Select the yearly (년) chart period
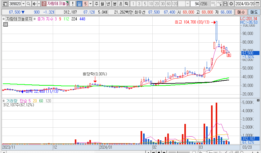This screenshot has width=261, height=153. [108, 4]
